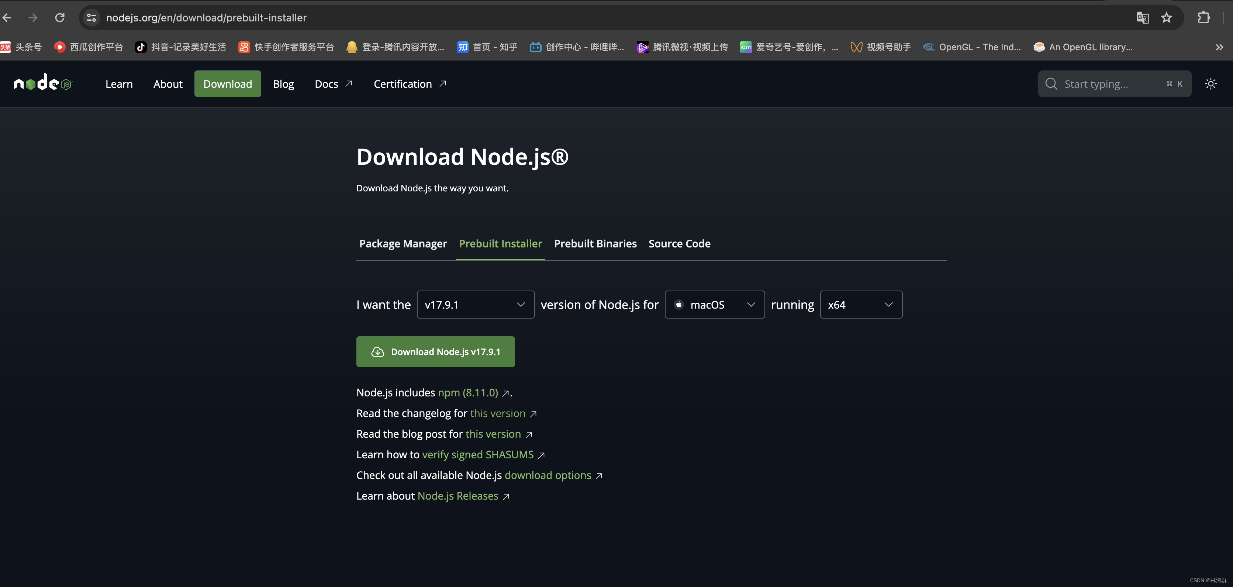
Task: Open the Learn nav item
Action: click(x=119, y=84)
